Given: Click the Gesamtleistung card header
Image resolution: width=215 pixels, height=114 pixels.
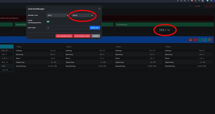Looking at the screenshot, I should [x=165, y=24].
